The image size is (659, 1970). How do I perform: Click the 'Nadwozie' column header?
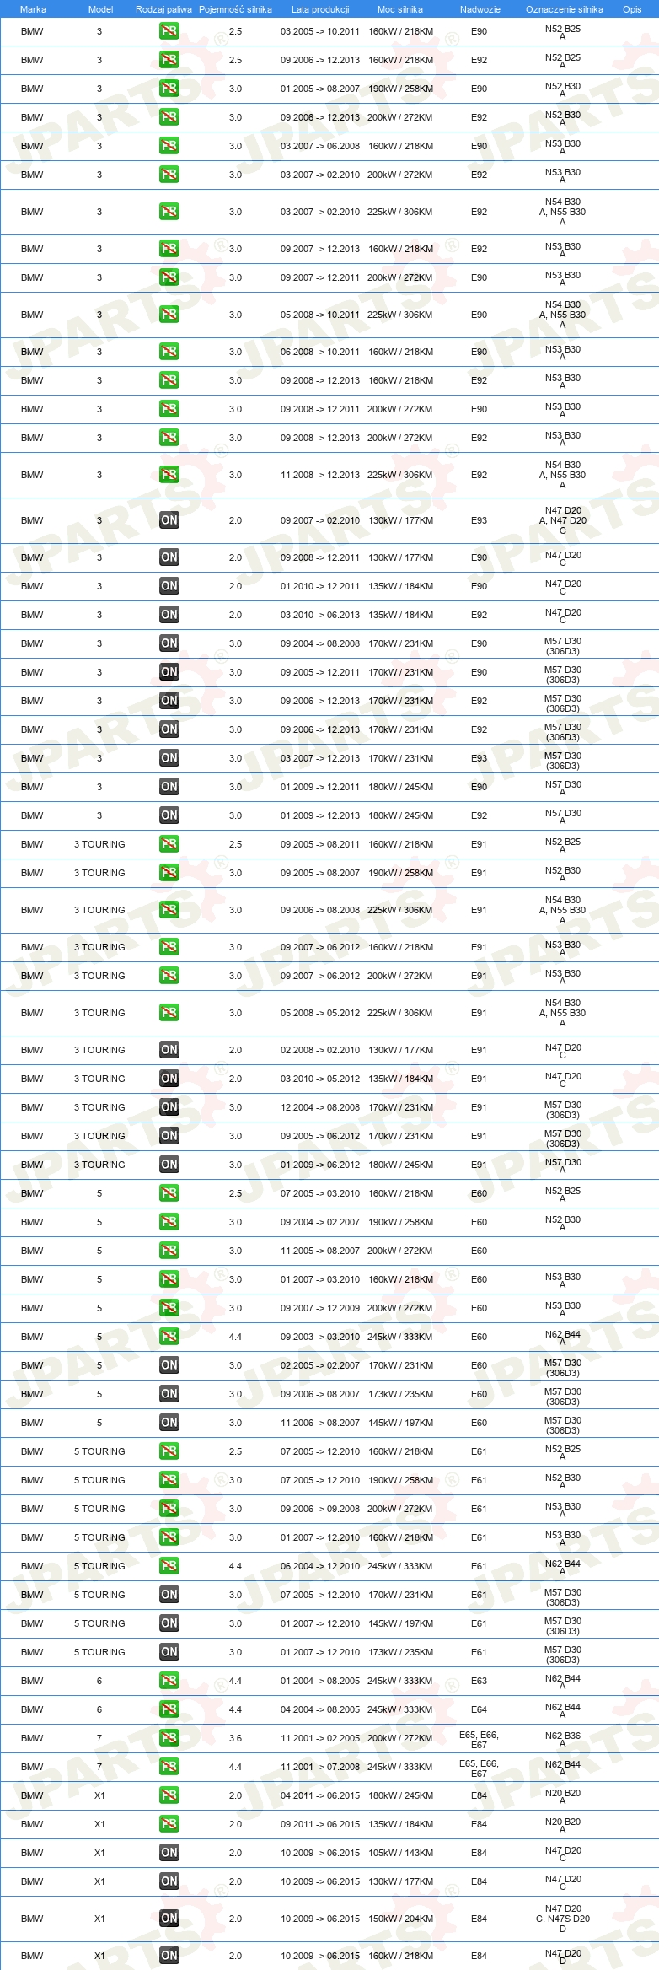[x=480, y=9]
